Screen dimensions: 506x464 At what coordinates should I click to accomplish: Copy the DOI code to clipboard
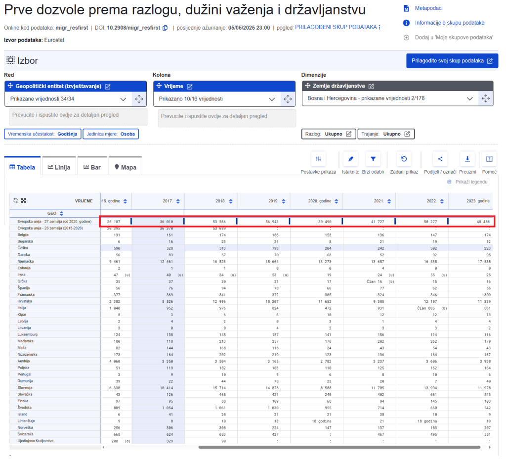pos(165,28)
